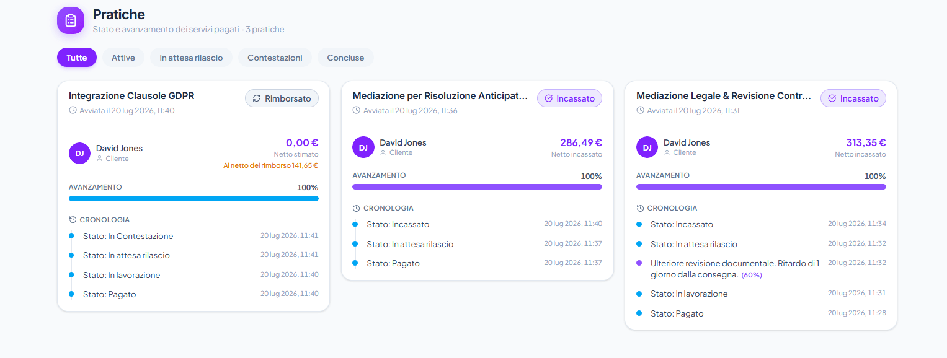The image size is (947, 358).
Task: Click clock icon beside Avviata 11:31
Action: [x=641, y=110]
